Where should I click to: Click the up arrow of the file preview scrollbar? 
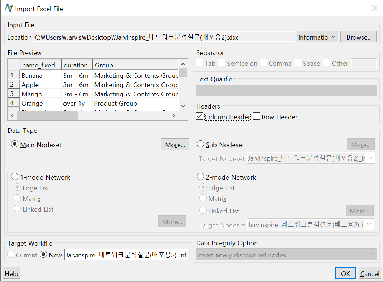[183, 64]
